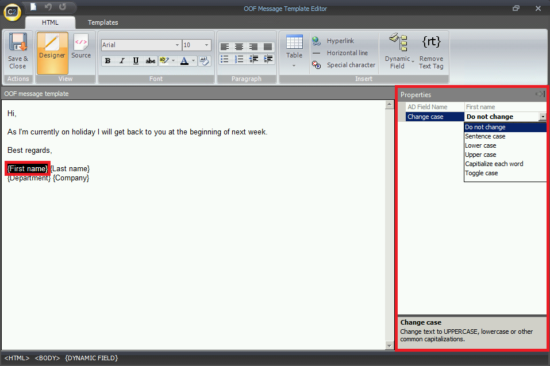Insert a Horizontal line
This screenshot has width=550, height=366.
coord(340,53)
